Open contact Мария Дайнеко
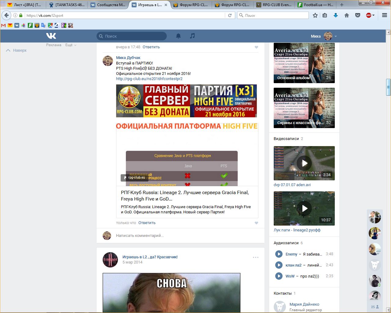This screenshot has width=391, height=313. pyautogui.click(x=304, y=304)
